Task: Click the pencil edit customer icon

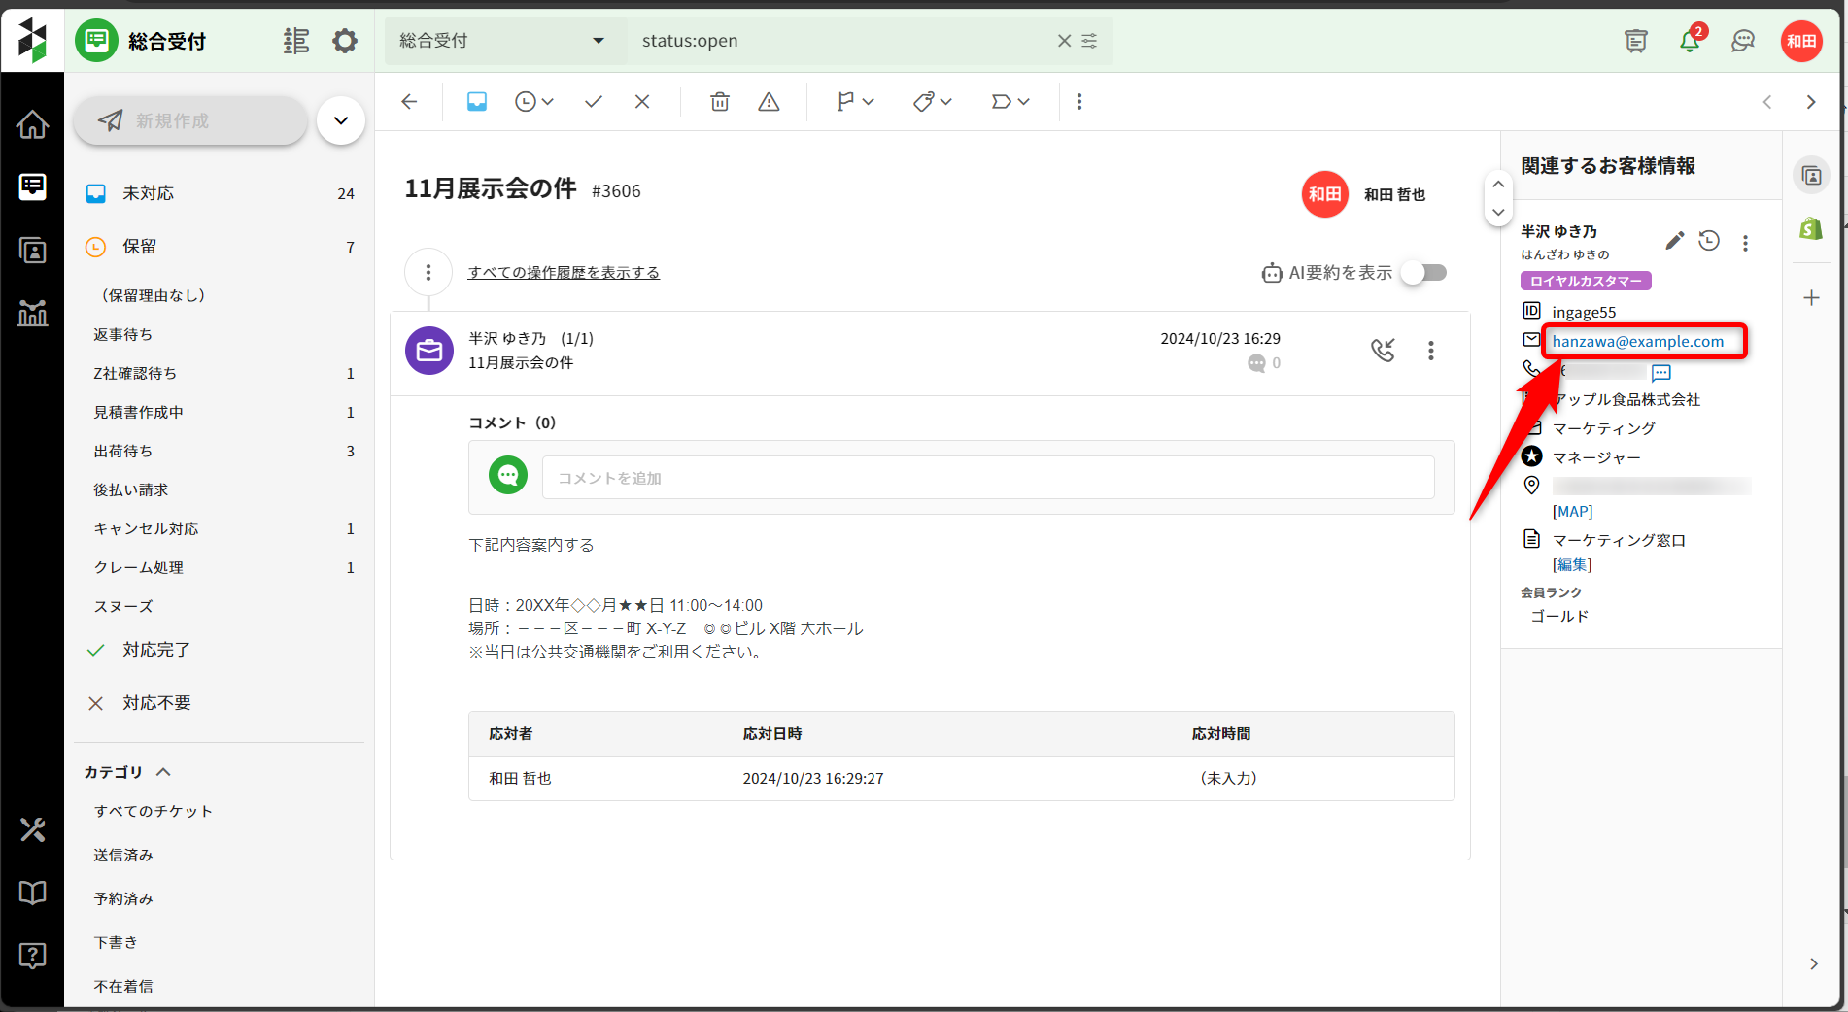Action: pyautogui.click(x=1674, y=241)
